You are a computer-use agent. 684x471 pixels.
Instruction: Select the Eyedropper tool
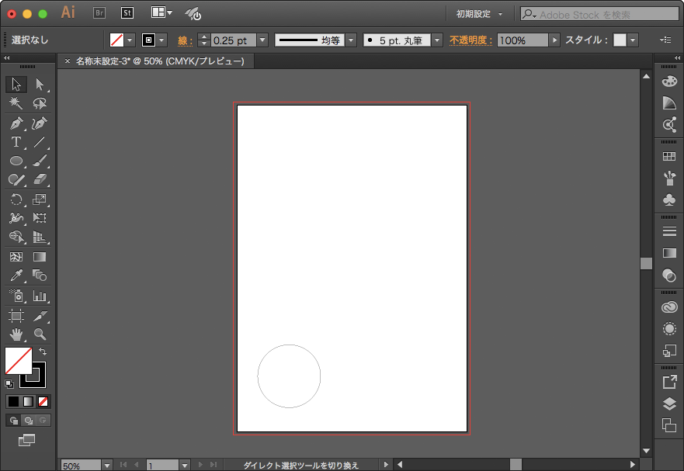pyautogui.click(x=16, y=275)
